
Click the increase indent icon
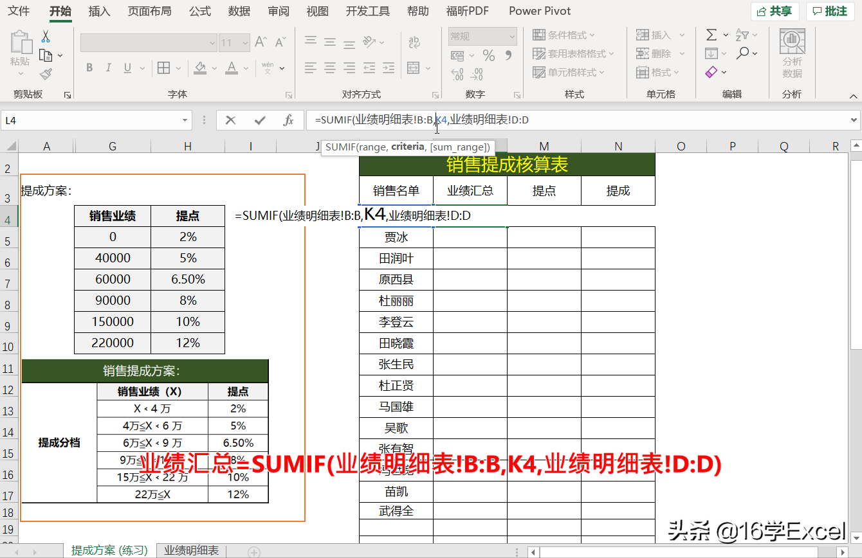pos(389,67)
